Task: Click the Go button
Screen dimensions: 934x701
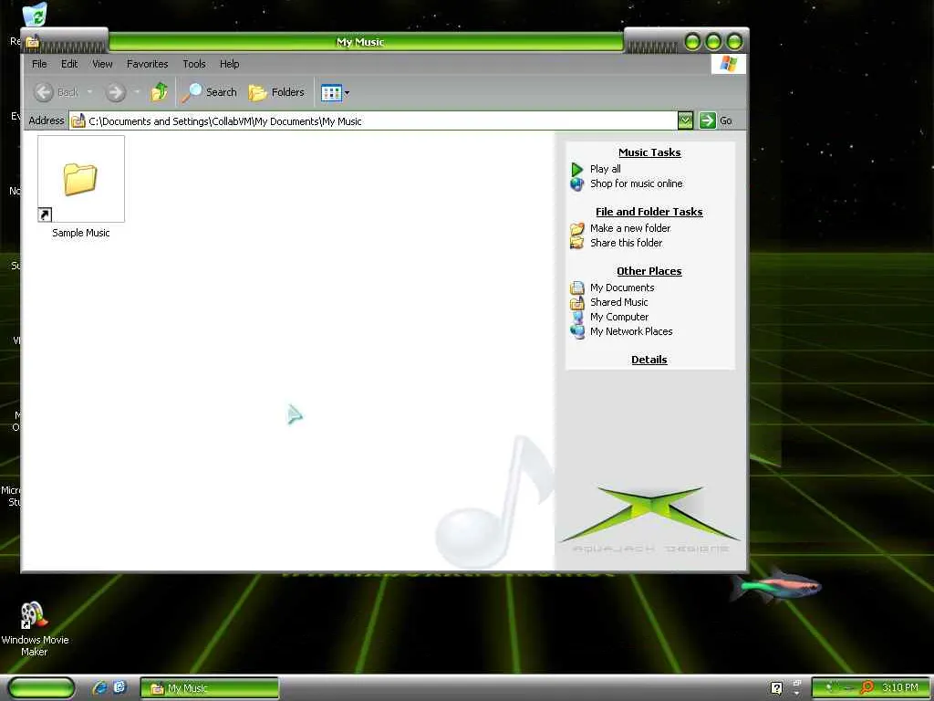Action: click(x=716, y=120)
